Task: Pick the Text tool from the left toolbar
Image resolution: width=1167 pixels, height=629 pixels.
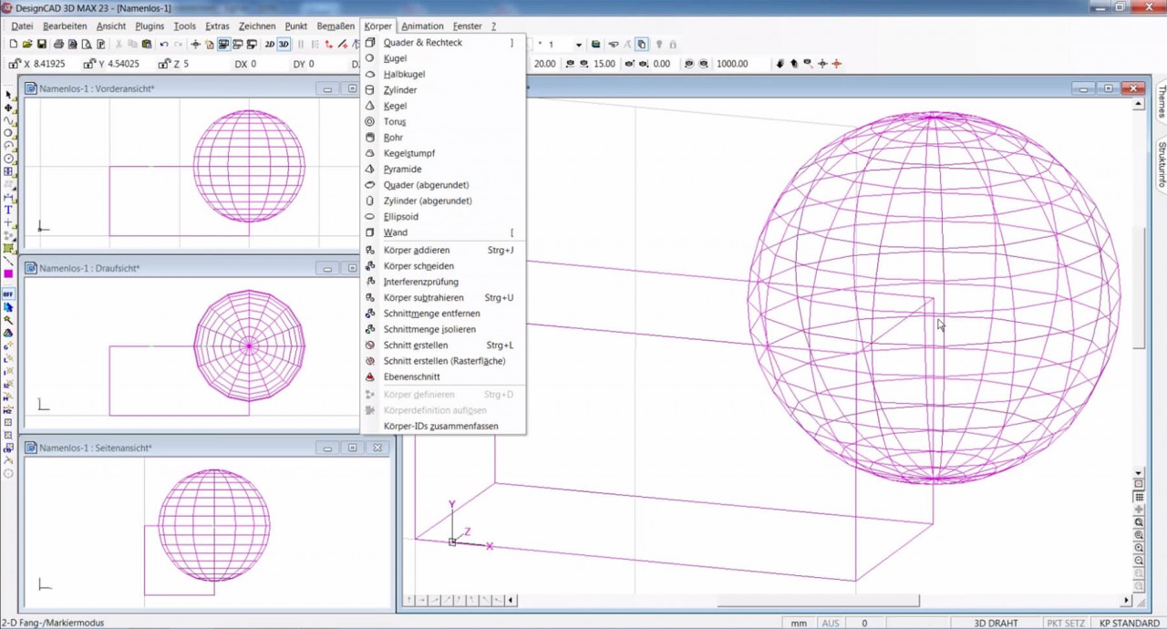Action: coord(8,211)
